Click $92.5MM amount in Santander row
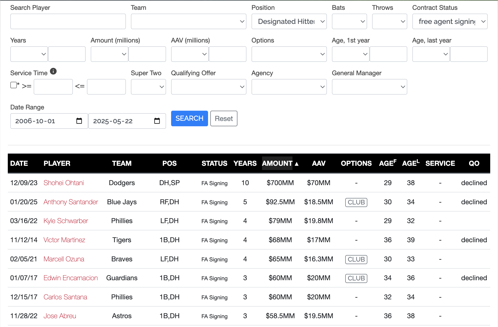Viewport: 498px width, 327px height. click(280, 202)
